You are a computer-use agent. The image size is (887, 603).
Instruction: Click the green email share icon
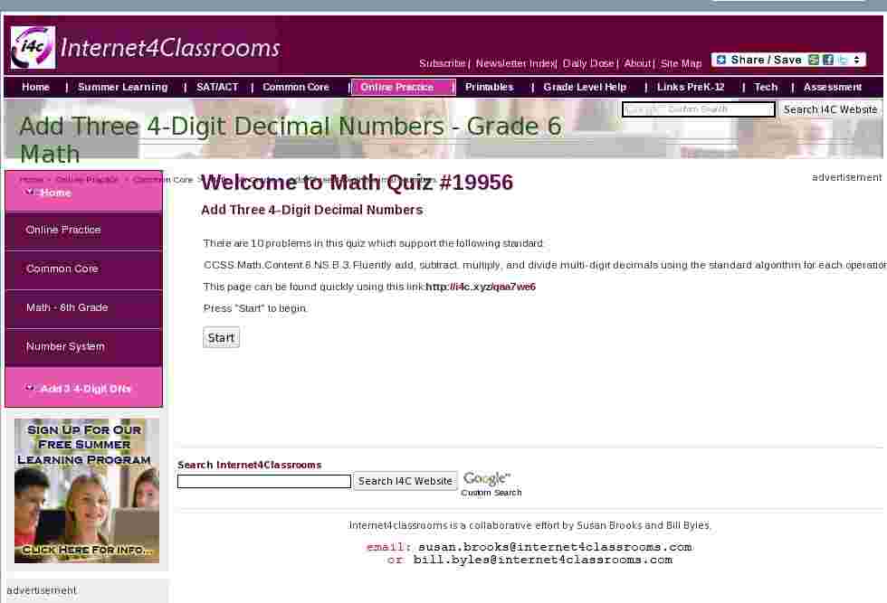(814, 60)
